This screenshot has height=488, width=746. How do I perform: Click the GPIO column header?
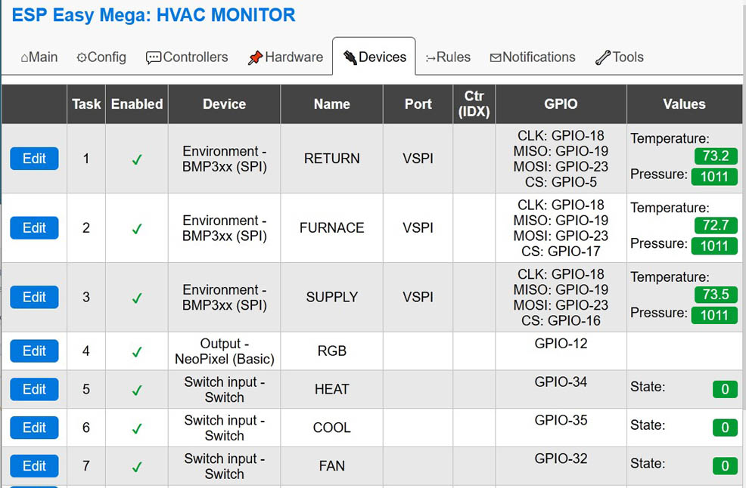[561, 104]
